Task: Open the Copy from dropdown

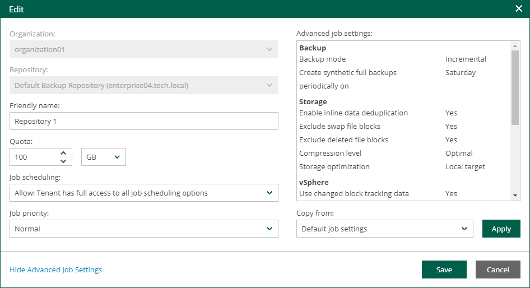Action: (x=385, y=229)
